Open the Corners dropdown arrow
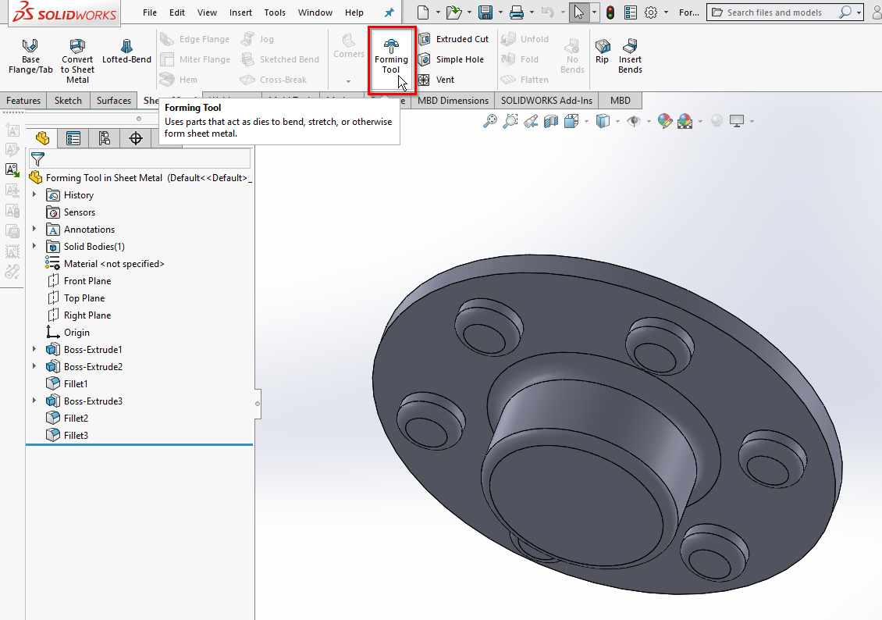Image resolution: width=882 pixels, height=620 pixels. click(x=348, y=81)
